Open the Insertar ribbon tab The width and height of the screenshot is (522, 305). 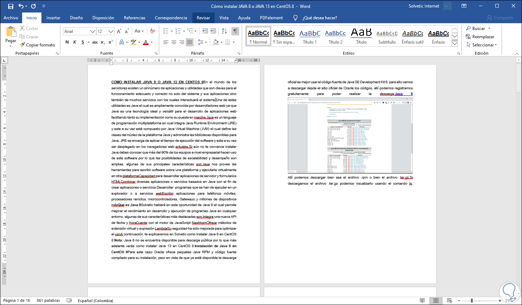53,18
